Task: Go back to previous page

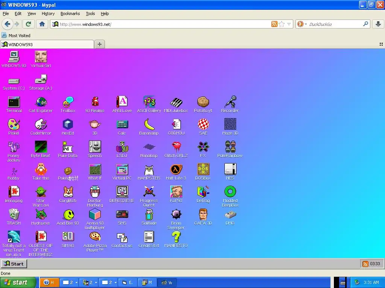Action: [x=8, y=24]
